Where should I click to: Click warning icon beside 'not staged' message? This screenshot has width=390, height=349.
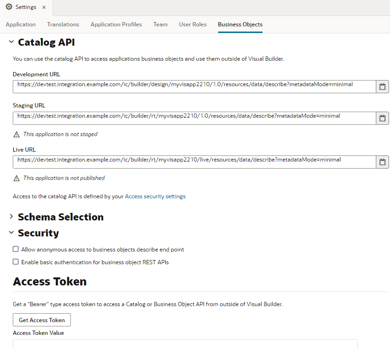pos(16,134)
